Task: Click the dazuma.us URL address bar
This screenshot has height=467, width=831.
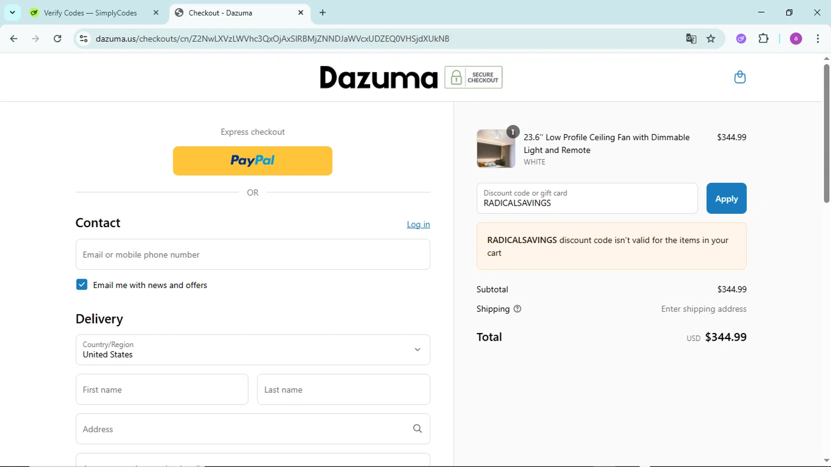Action: tap(273, 39)
